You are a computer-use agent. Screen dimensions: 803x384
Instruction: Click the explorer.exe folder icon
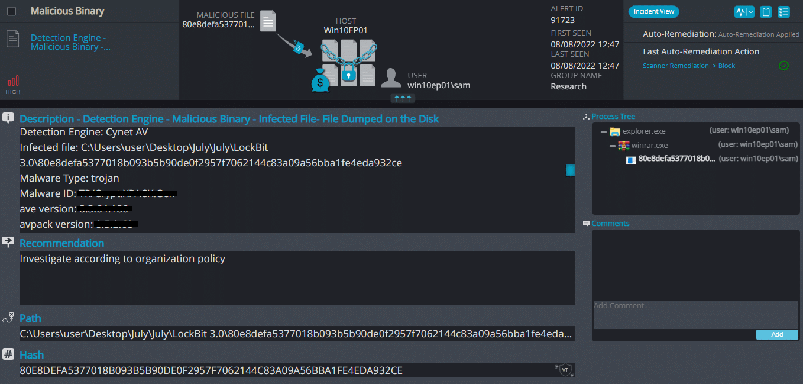click(x=615, y=131)
